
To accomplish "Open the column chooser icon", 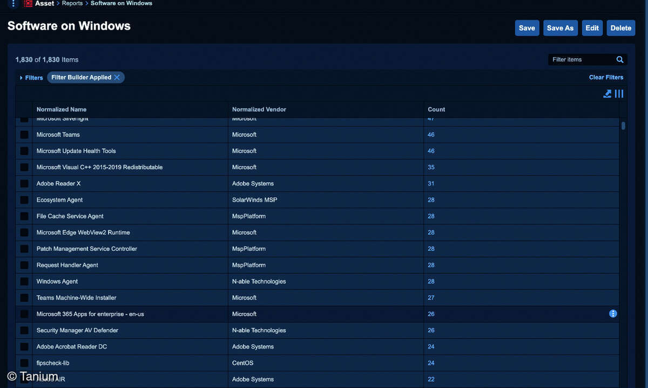I will tap(619, 94).
